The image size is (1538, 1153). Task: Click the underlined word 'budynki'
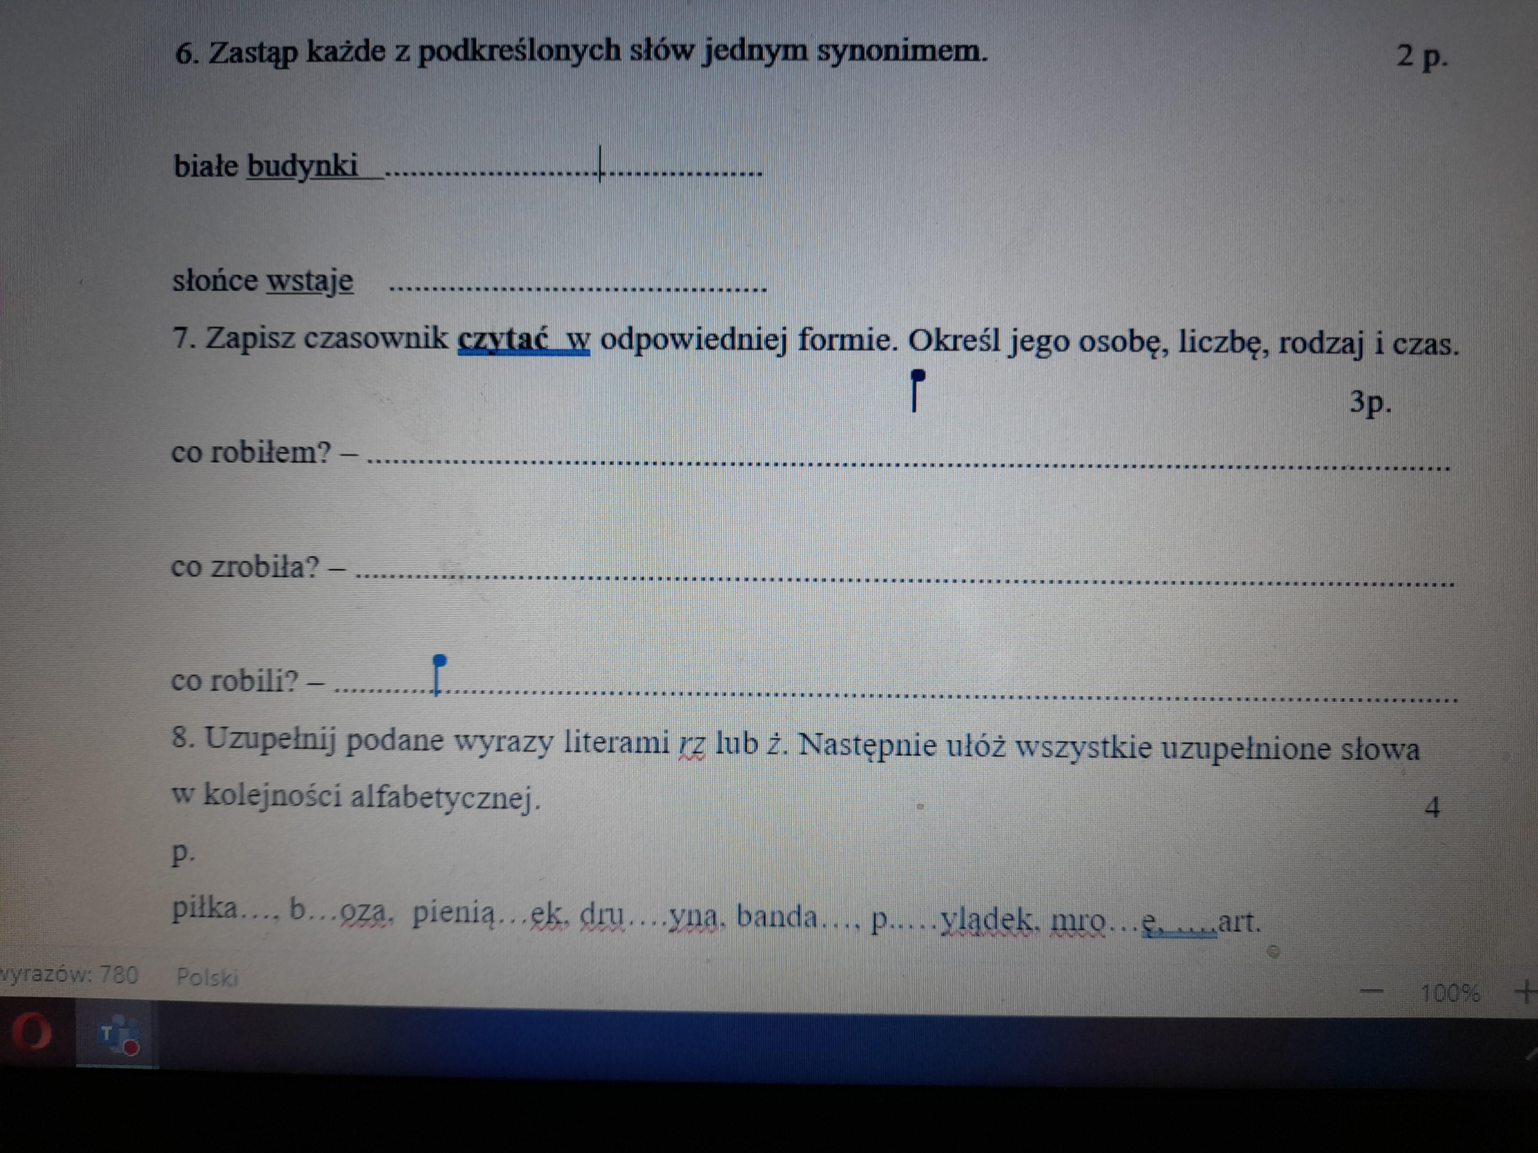[303, 167]
